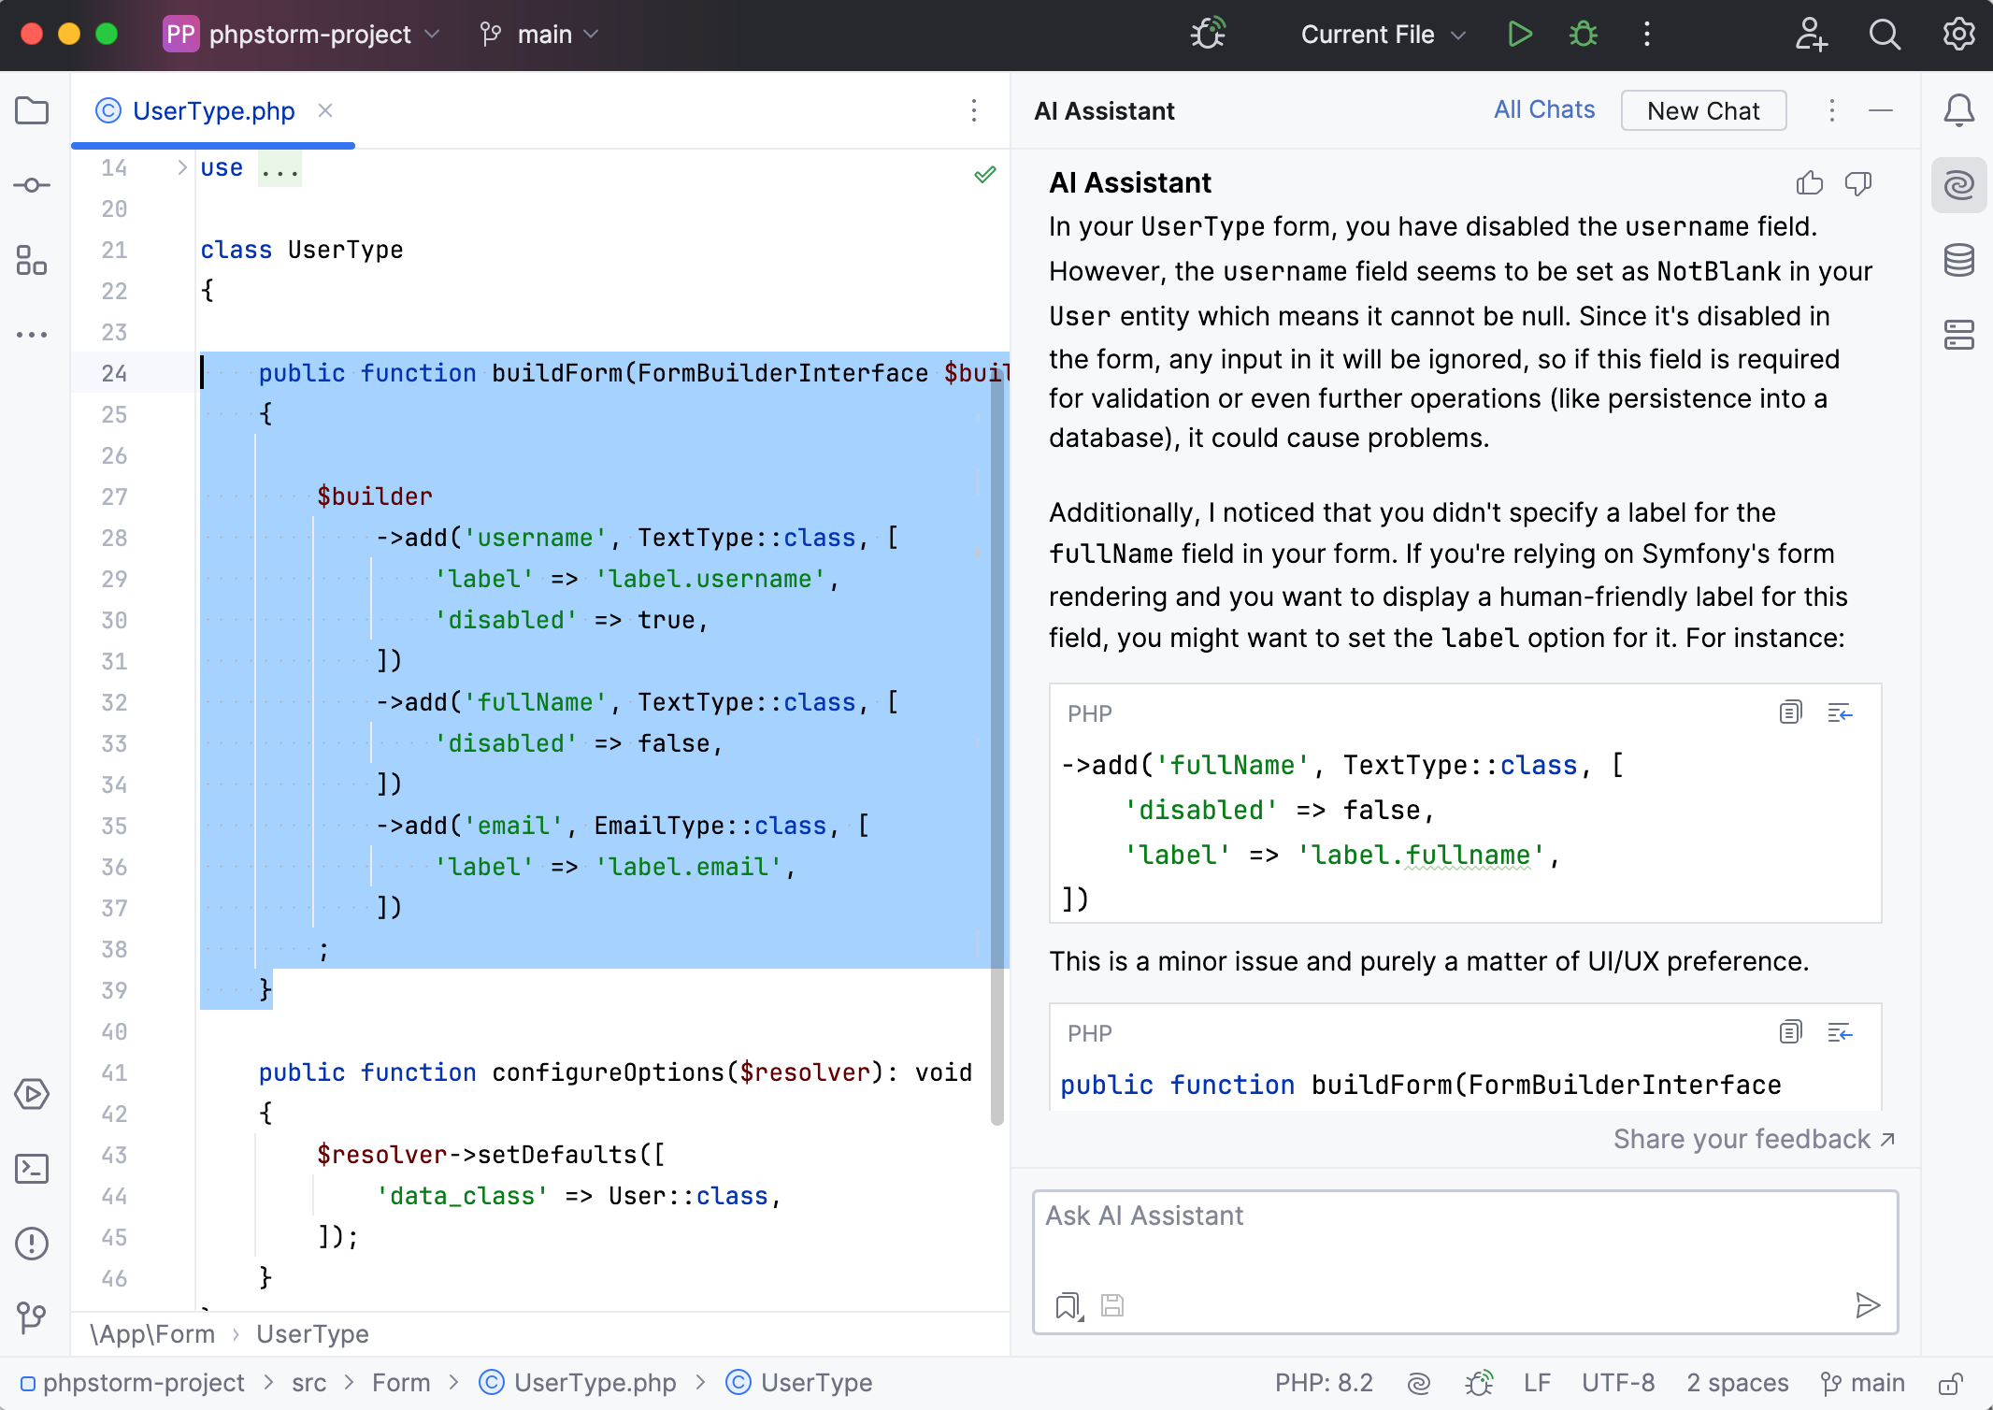Click the thumbs up feedback icon
Image resolution: width=1993 pixels, height=1410 pixels.
(1810, 183)
